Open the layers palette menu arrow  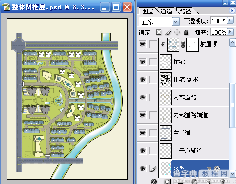[232, 11]
